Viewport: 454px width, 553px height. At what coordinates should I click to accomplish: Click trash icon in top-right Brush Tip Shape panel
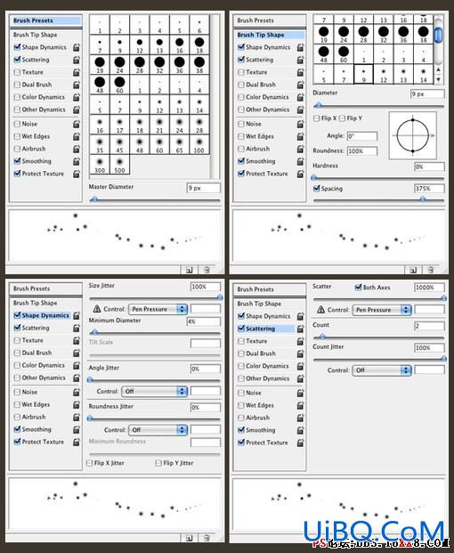point(431,270)
